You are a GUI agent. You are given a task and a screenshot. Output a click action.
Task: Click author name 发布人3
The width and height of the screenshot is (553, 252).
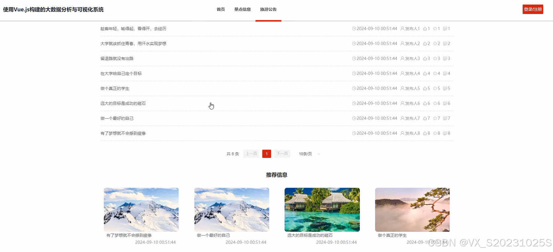tap(412, 59)
